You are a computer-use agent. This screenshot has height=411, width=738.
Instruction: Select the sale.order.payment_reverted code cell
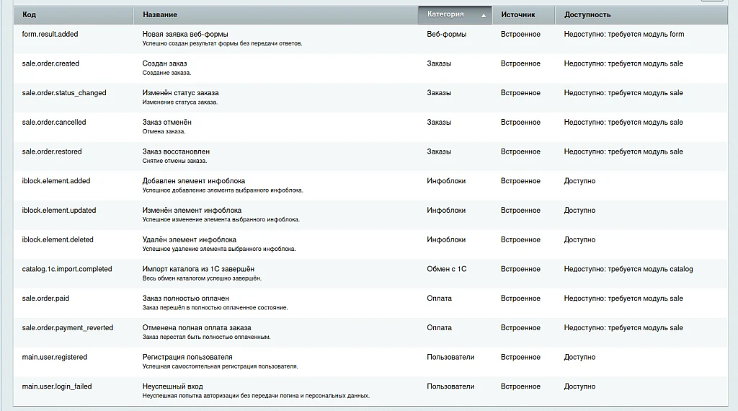(67, 327)
